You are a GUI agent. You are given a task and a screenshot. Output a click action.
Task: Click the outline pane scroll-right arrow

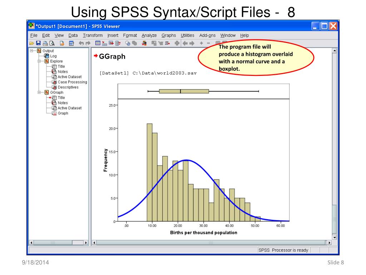pos(86,243)
